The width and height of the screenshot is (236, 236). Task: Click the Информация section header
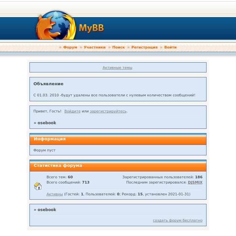118,139
